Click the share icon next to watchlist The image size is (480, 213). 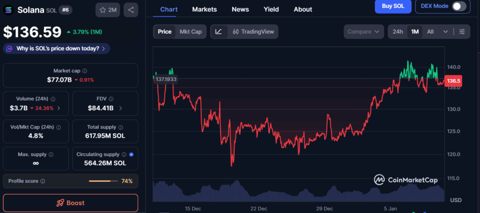[x=131, y=9]
